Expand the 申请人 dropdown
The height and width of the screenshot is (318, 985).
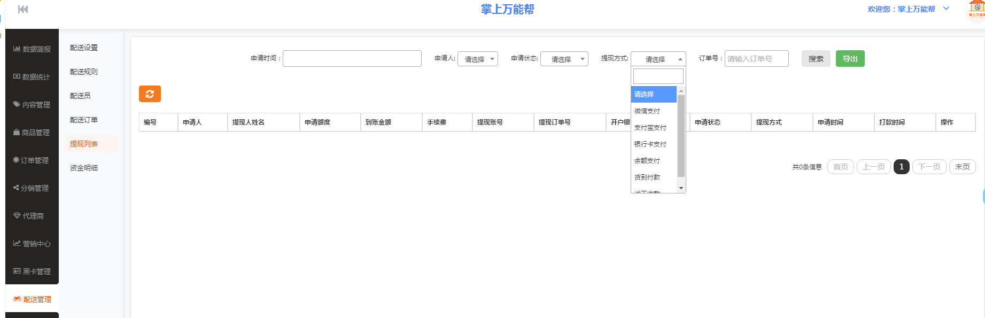coord(478,59)
